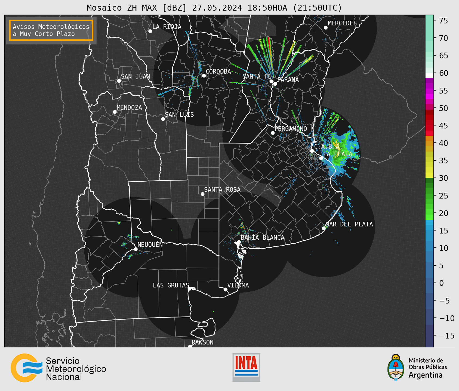Click the LA PLATA city marker dot
Image resolution: width=459 pixels, height=391 pixels.
point(321,158)
